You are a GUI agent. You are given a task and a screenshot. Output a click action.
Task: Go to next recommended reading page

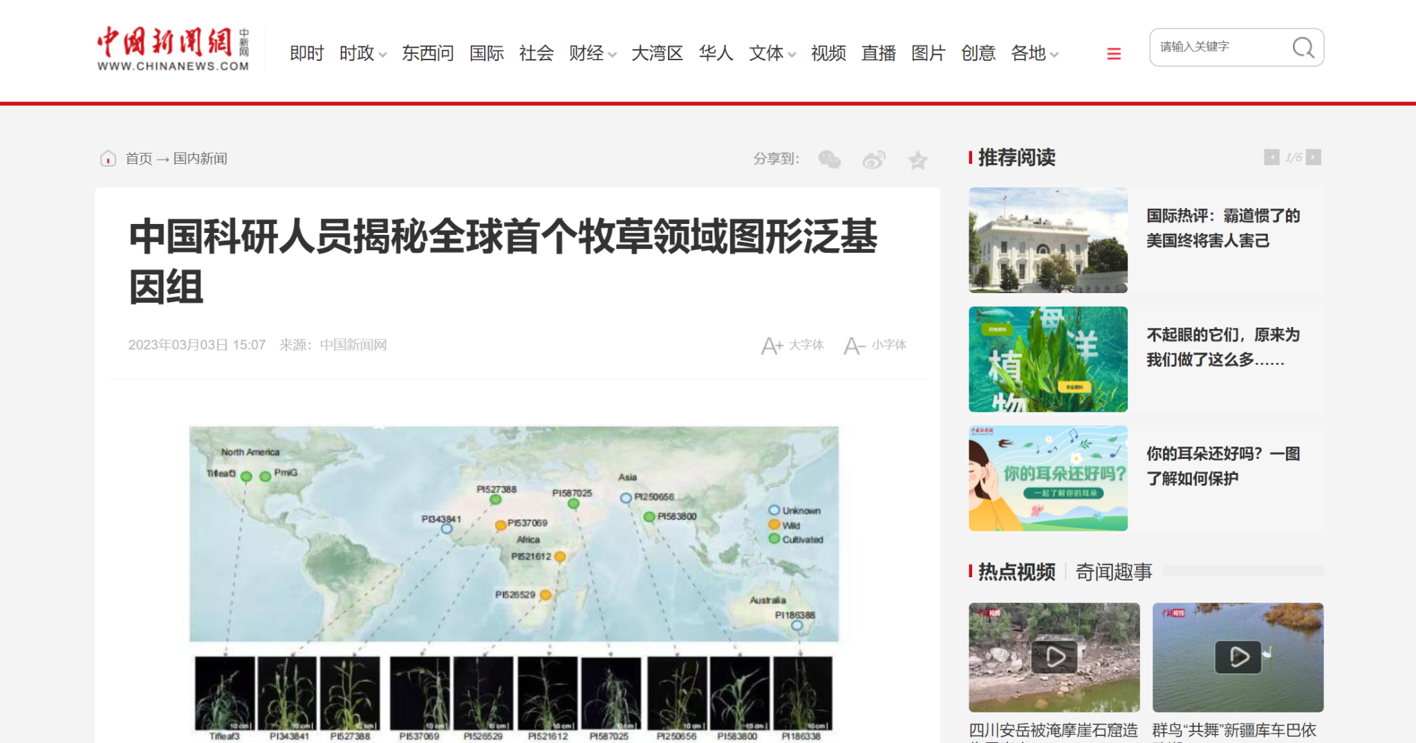(x=1314, y=158)
